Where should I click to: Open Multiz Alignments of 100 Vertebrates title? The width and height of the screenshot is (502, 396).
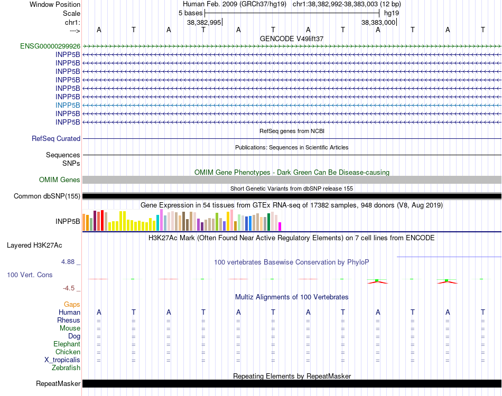292,297
